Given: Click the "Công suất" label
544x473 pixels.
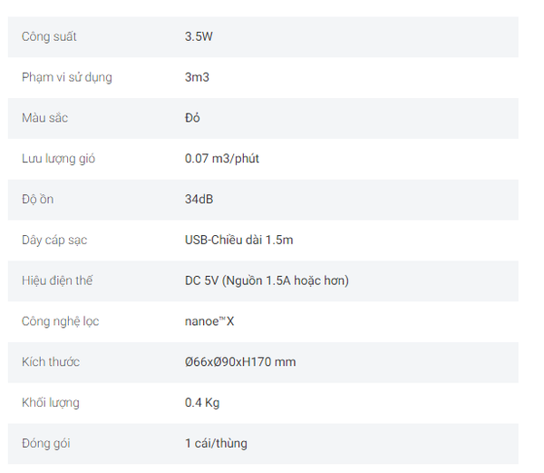Looking at the screenshot, I should (x=49, y=37).
